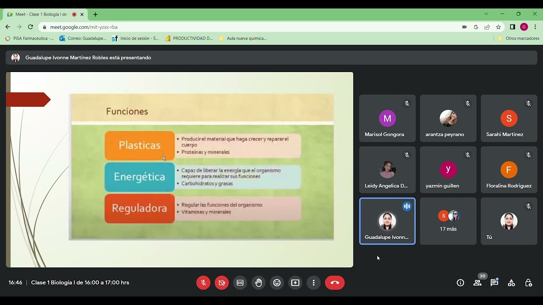The height and width of the screenshot is (305, 543).
Task: Open meeting details info icon
Action: [x=460, y=283]
